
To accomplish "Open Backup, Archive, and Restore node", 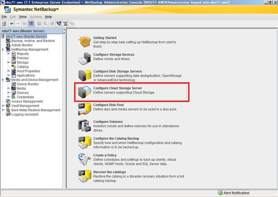I will point(33,41).
